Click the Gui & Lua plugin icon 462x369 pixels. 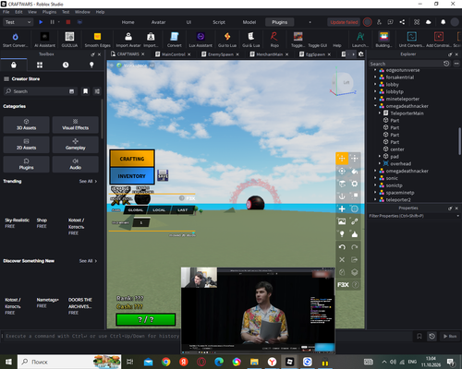(x=250, y=40)
